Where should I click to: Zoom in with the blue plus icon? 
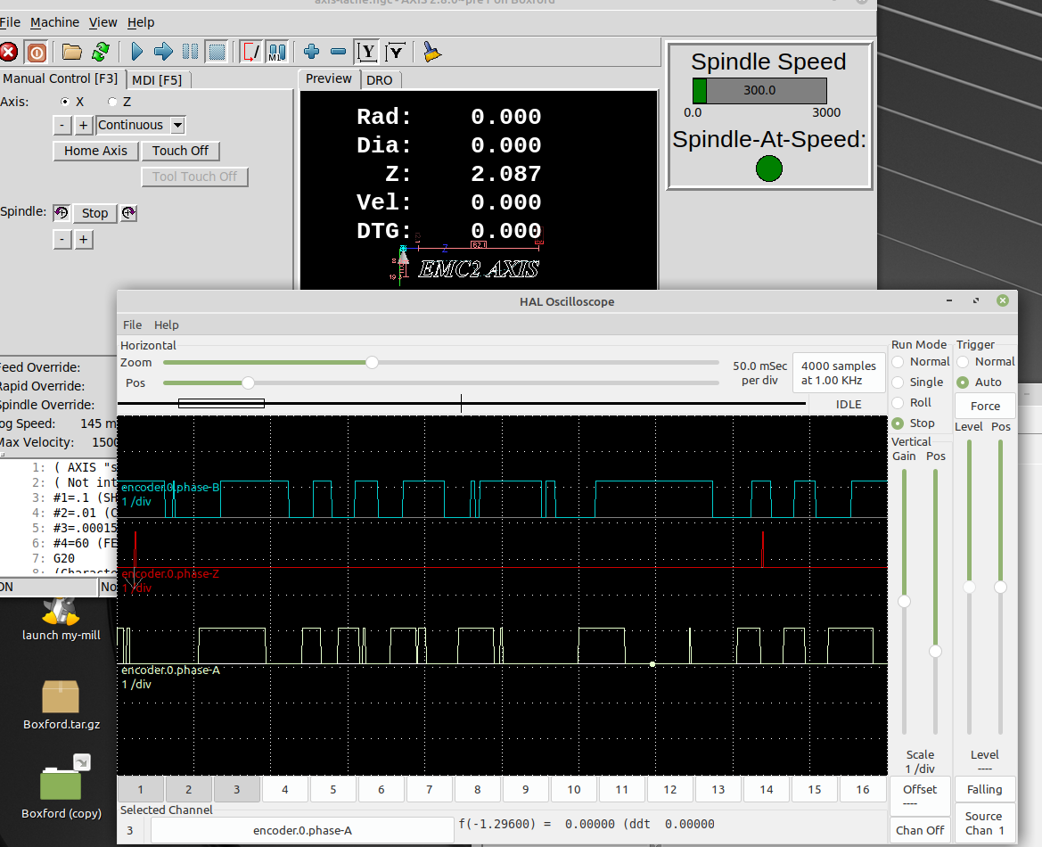tap(311, 52)
